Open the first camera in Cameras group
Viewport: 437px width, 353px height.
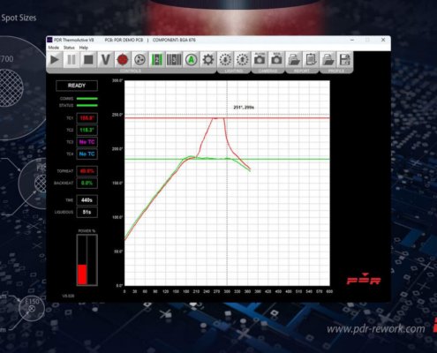(260, 60)
